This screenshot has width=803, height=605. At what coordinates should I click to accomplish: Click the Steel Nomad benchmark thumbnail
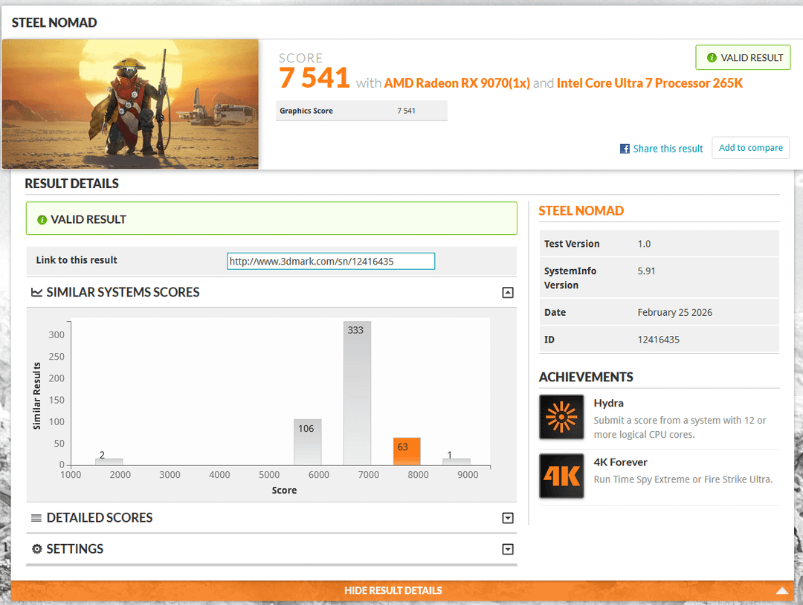point(131,104)
